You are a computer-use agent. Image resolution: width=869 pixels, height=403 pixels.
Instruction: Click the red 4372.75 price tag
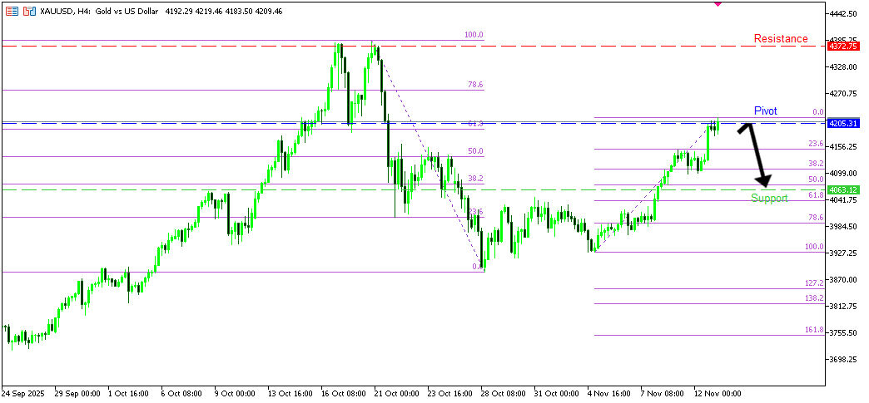tap(843, 47)
